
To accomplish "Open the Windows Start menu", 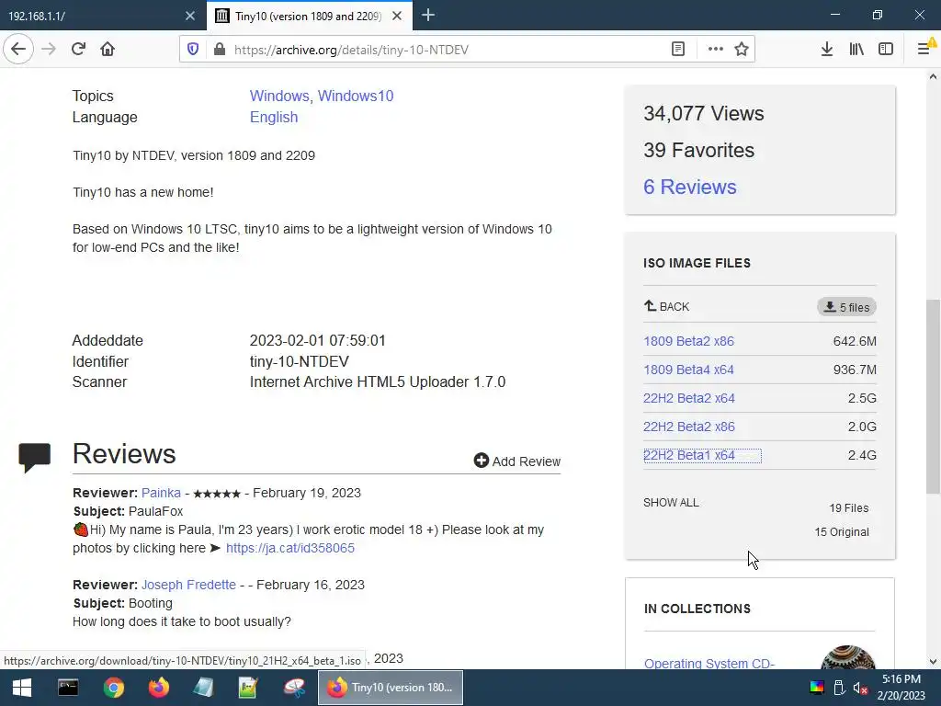I will click(22, 688).
